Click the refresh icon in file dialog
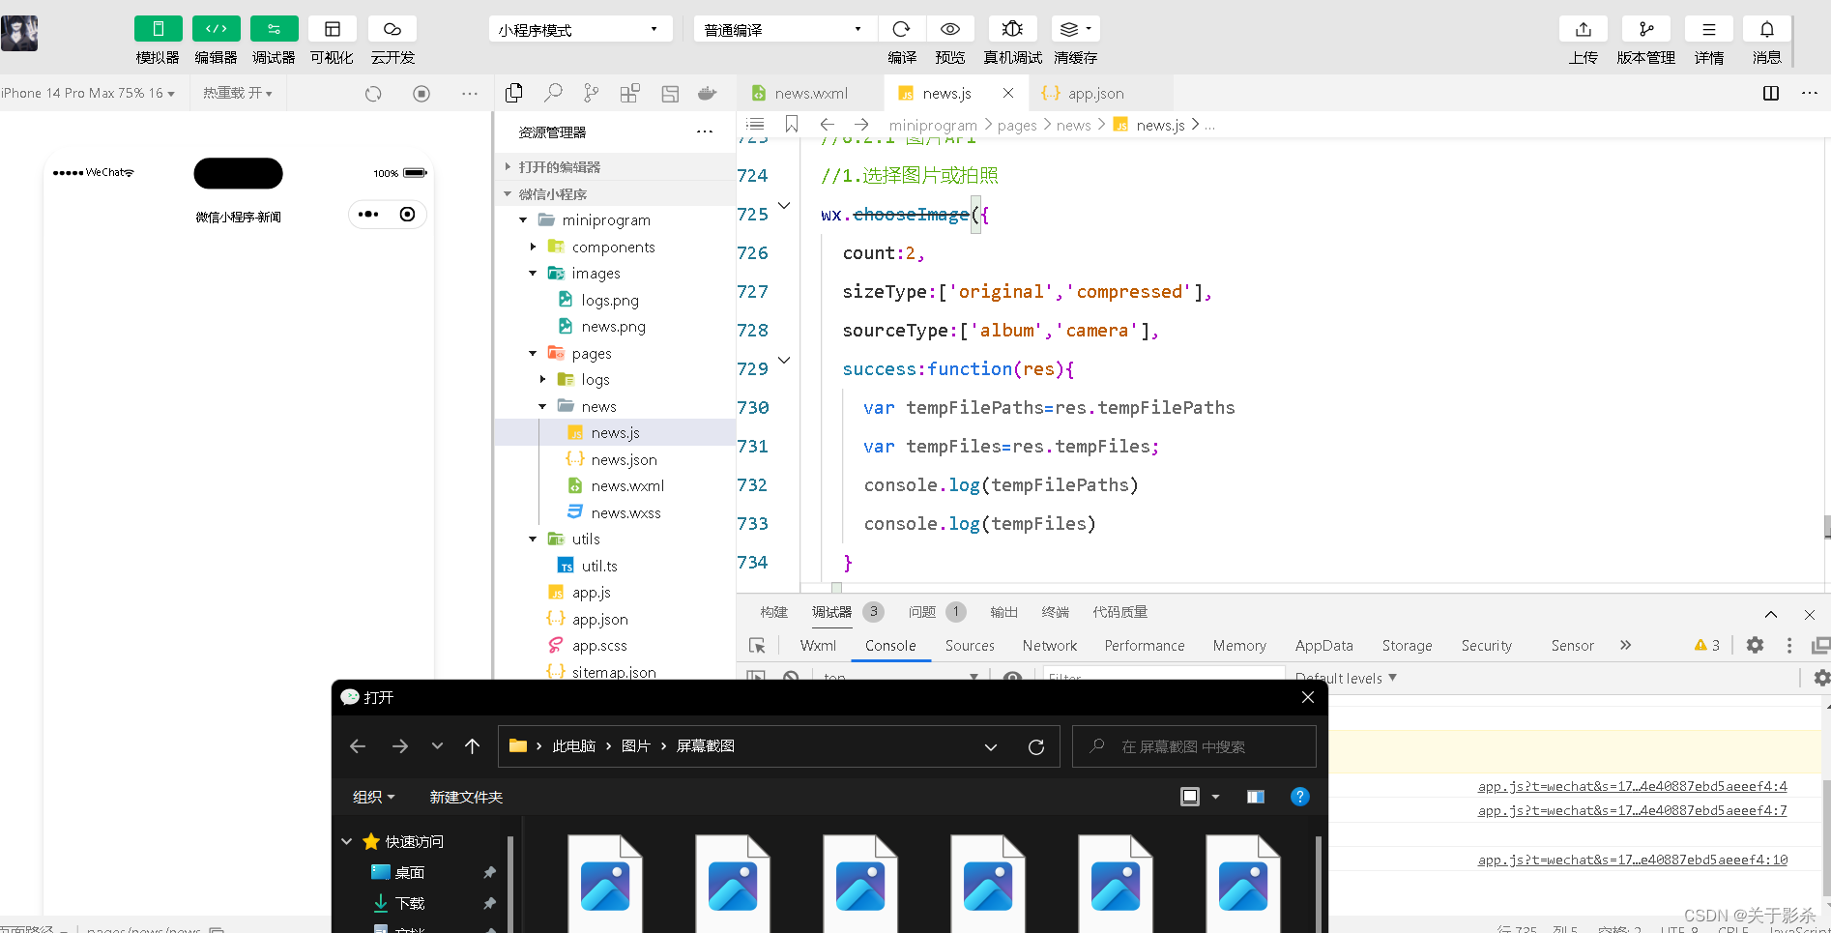Screen dimensions: 1831x933 [1036, 746]
